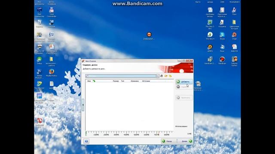275x154 pixels.
Task: Select the Цветочная История folder icon
Action: tap(234, 24)
